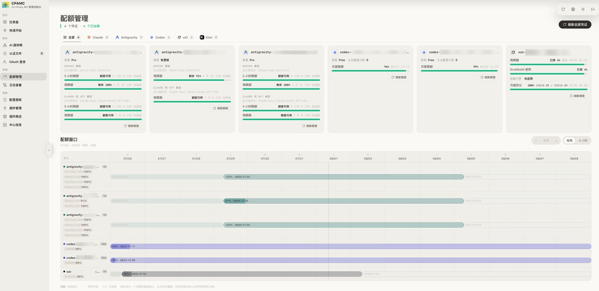Switch to the xAI tab
The width and height of the screenshot is (599, 291).
(x=185, y=37)
